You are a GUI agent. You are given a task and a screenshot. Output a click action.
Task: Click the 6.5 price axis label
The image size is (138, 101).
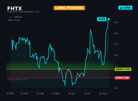click(x=116, y=22)
